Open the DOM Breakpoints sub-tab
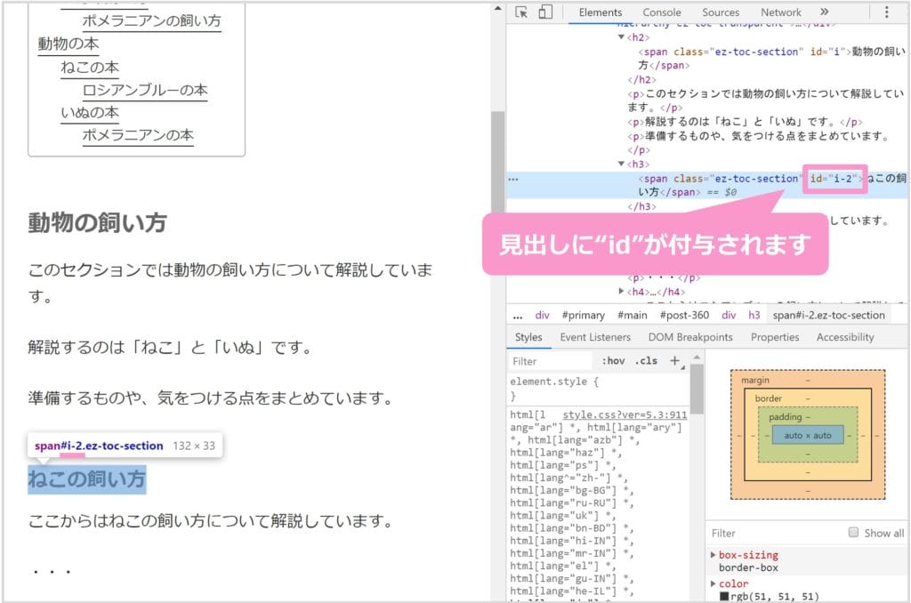Image resolution: width=911 pixels, height=603 pixels. click(690, 337)
